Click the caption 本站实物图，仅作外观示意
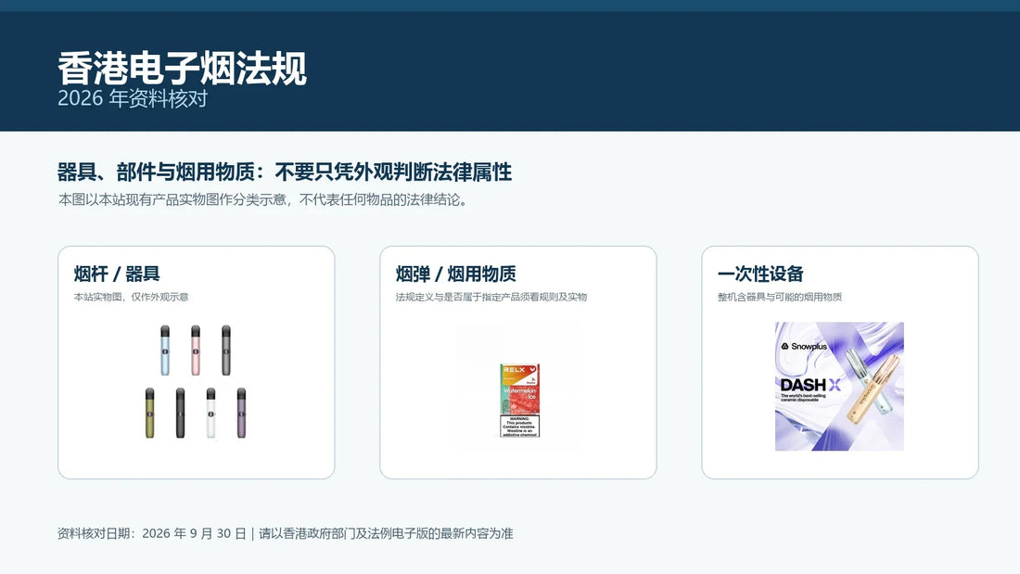 point(131,297)
